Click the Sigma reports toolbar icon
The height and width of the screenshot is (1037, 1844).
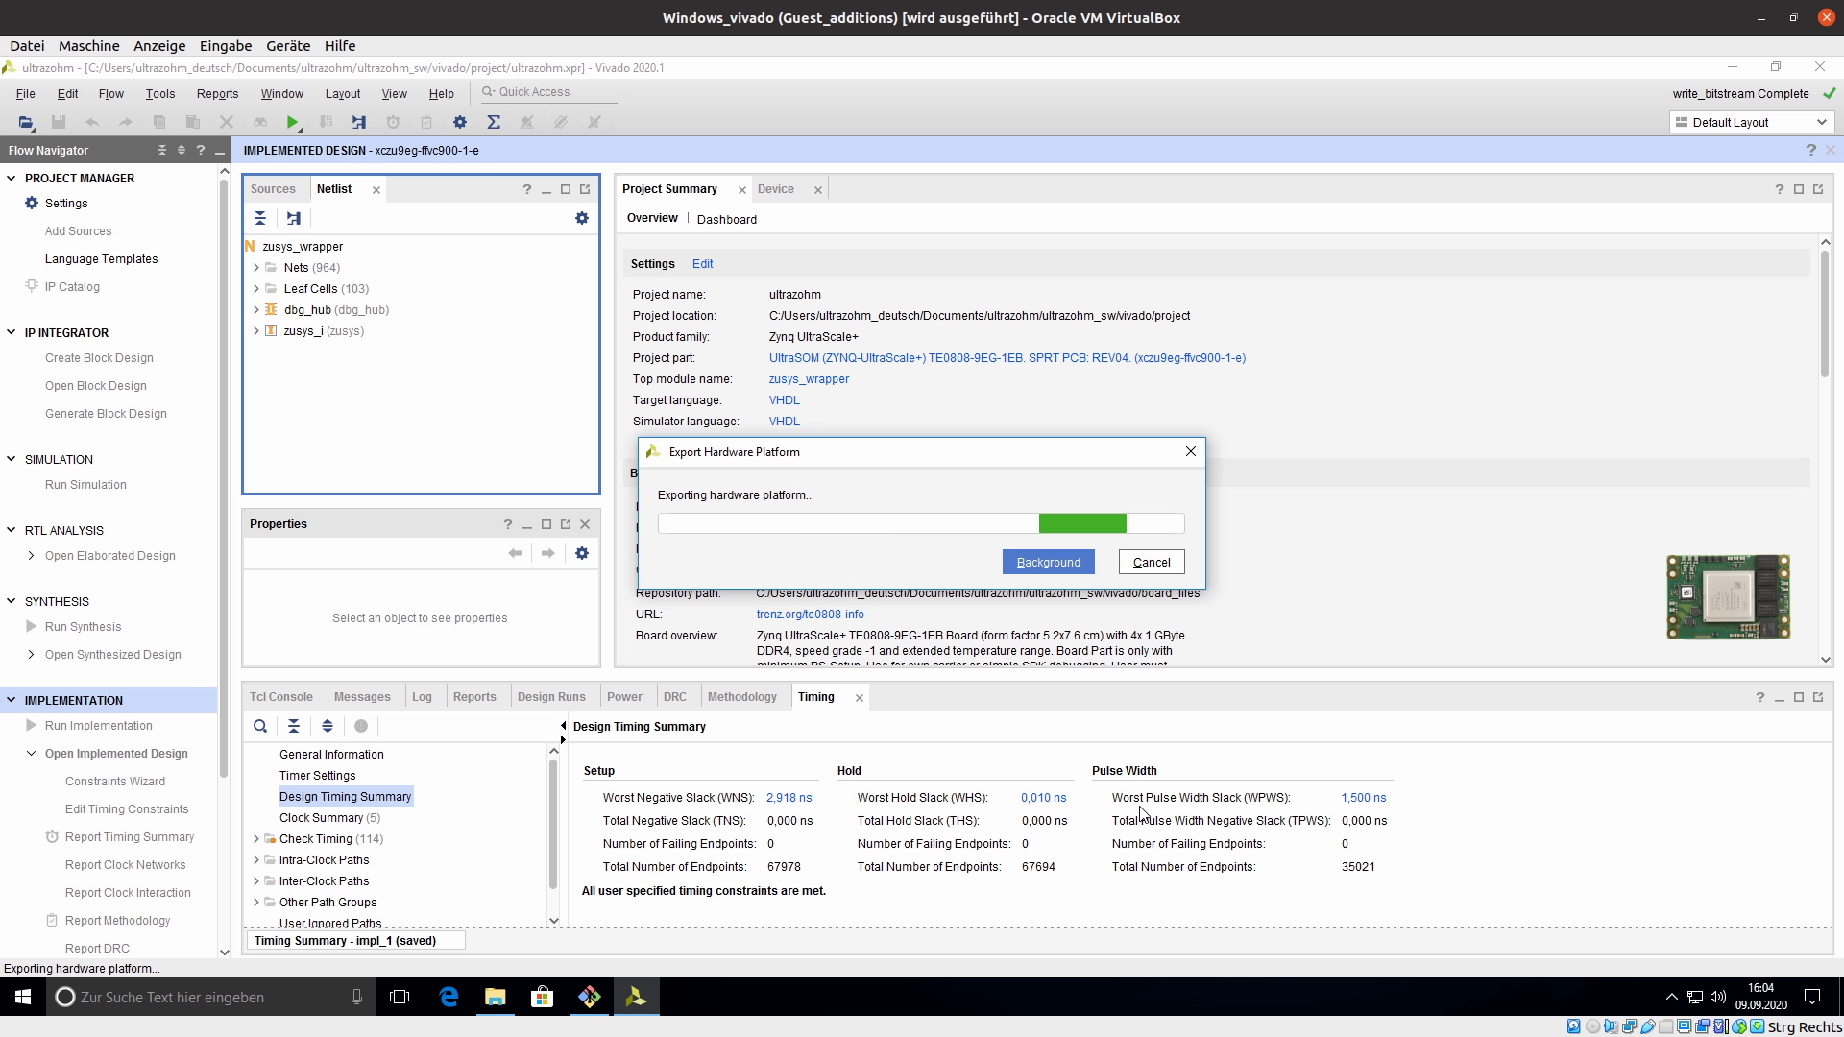click(494, 122)
